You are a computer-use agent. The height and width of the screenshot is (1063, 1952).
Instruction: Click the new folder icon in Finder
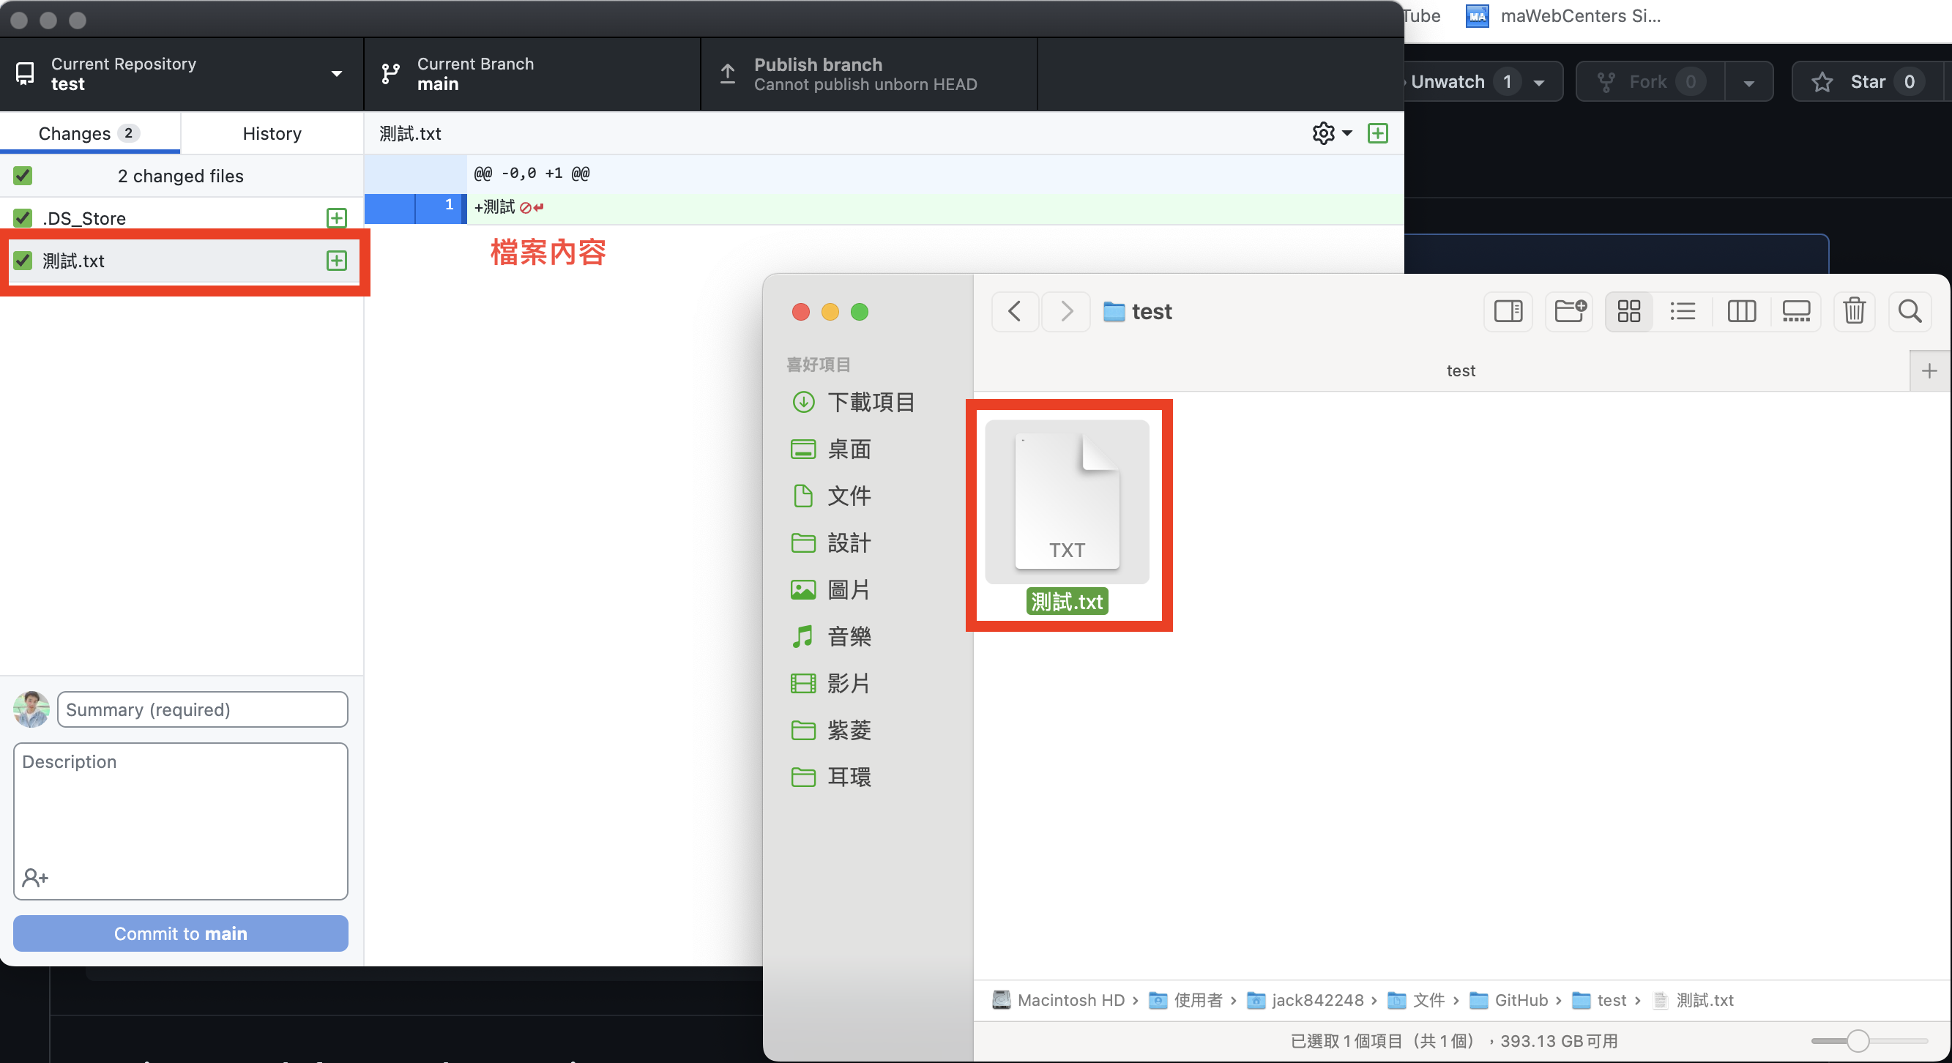[1570, 311]
